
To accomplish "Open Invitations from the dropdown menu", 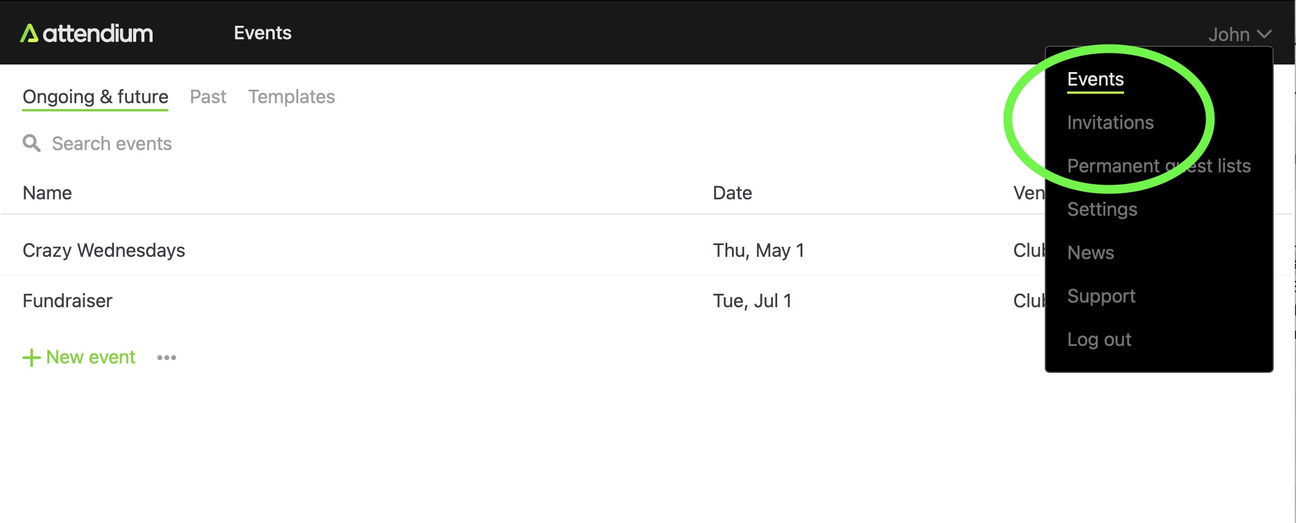I will coord(1110,123).
